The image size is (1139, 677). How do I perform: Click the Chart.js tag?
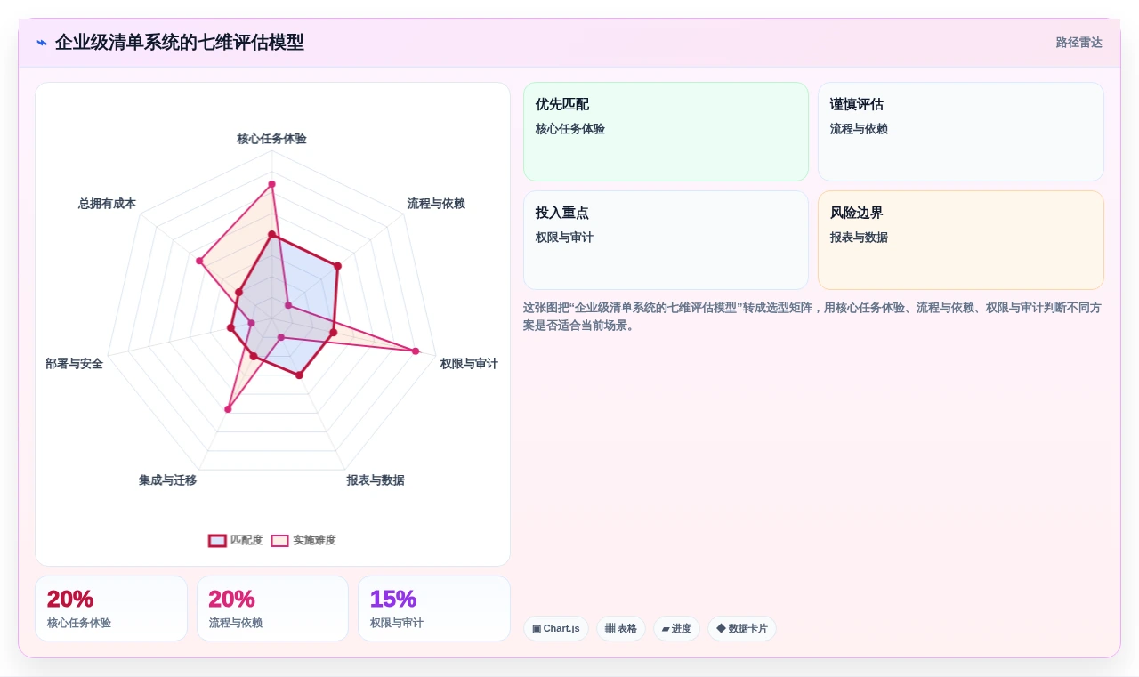pyautogui.click(x=556, y=628)
